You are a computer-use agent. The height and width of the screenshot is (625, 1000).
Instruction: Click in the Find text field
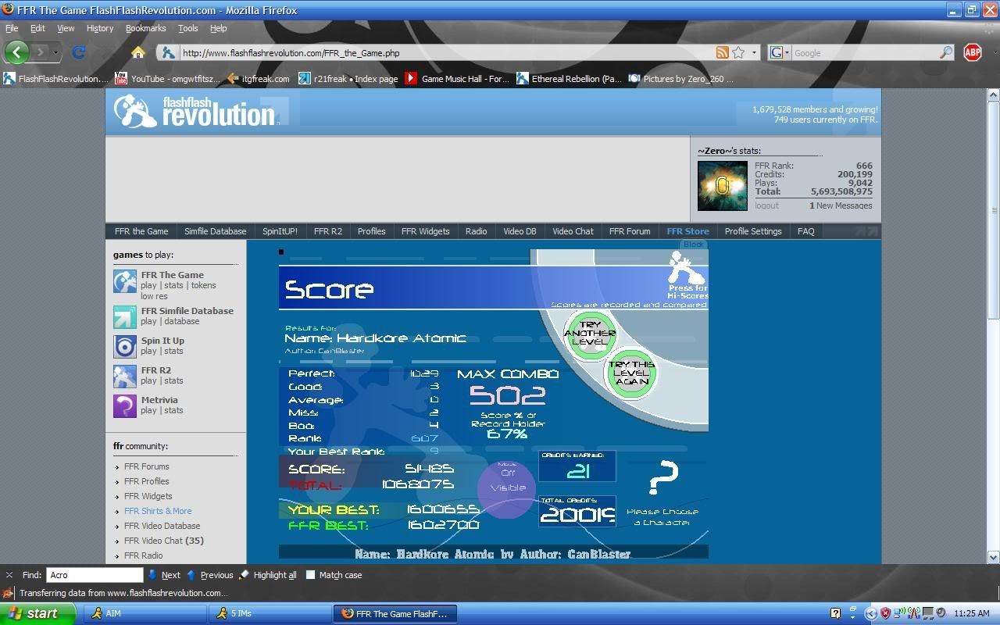coord(94,575)
